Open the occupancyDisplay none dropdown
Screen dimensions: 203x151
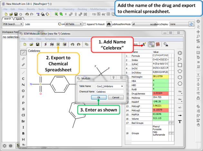pyautogui.click(x=179, y=24)
